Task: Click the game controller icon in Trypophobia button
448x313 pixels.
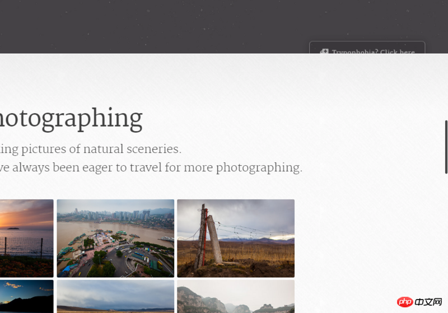Action: point(324,52)
